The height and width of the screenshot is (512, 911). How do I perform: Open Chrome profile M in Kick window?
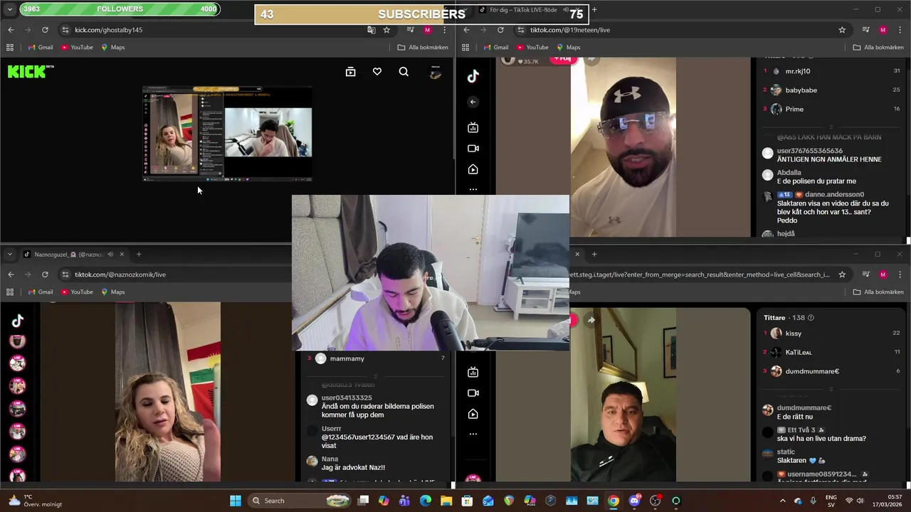[427, 30]
